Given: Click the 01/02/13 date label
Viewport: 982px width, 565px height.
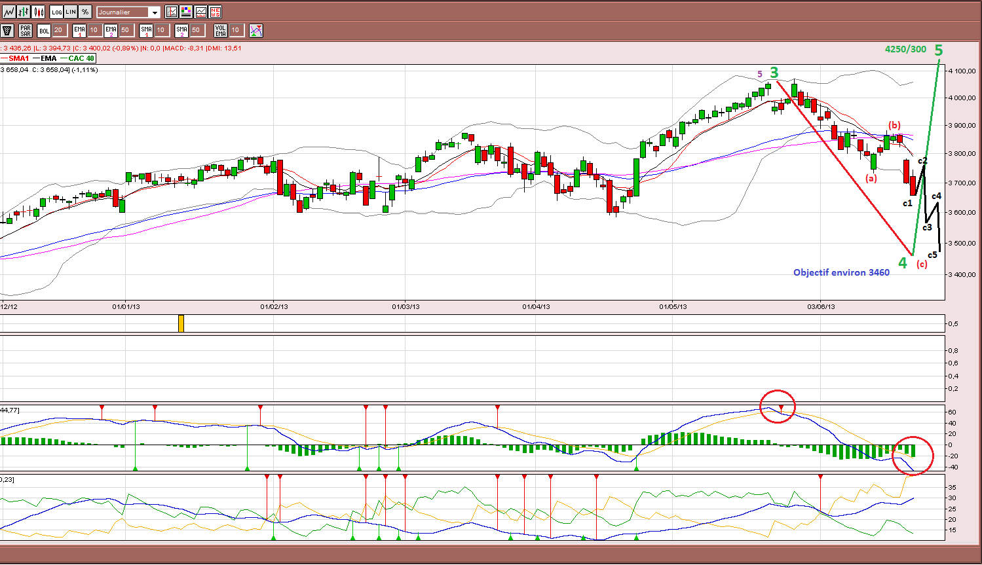Looking at the screenshot, I should [274, 306].
